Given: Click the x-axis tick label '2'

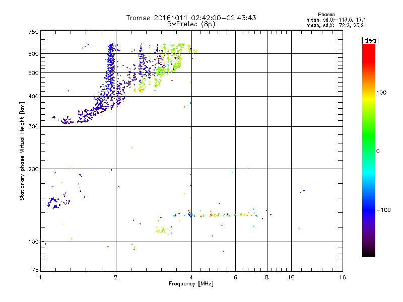Looking at the screenshot, I should pos(116,277).
